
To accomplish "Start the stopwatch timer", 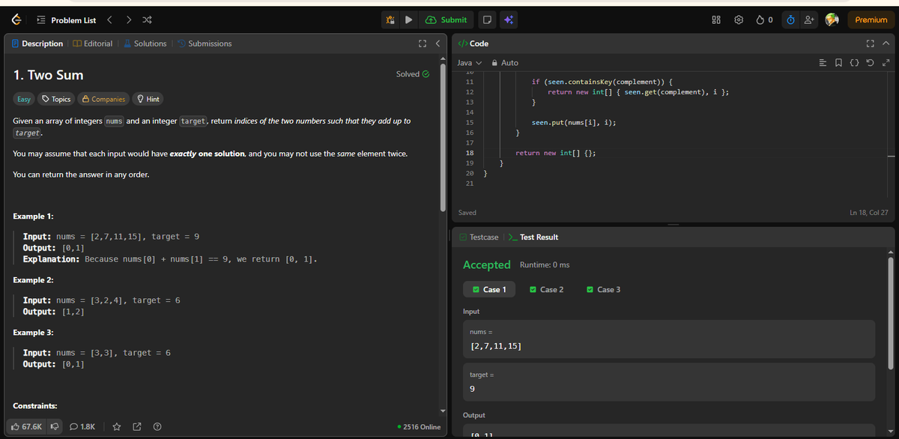I will (x=790, y=20).
